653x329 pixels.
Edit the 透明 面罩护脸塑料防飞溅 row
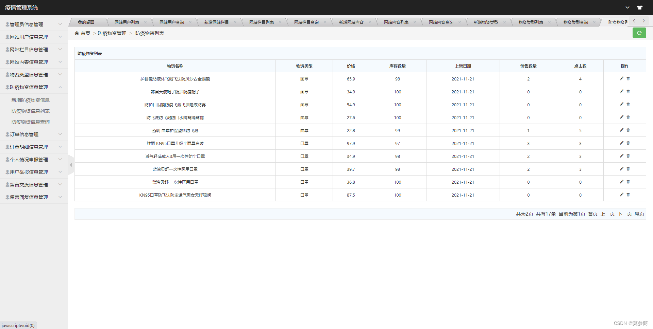tap(621, 130)
